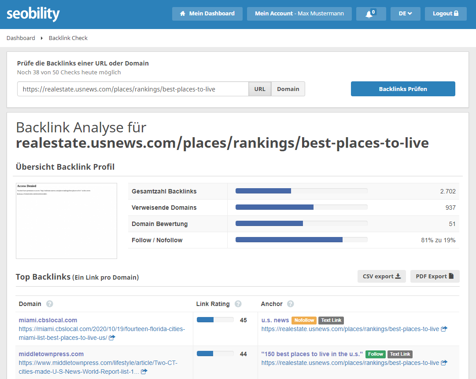The image size is (476, 379).
Task: Click help icon next to Link Rating
Action: click(x=238, y=304)
